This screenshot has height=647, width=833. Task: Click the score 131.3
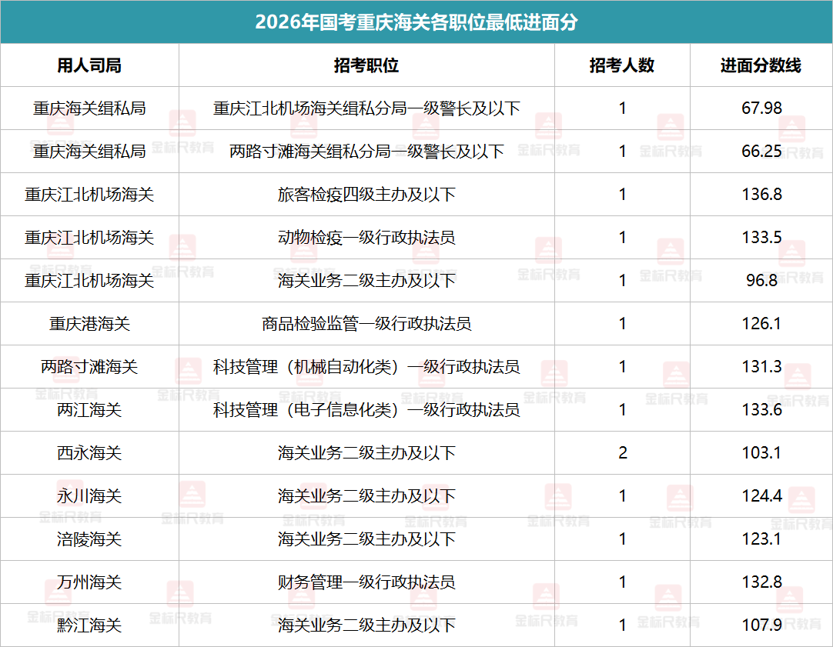761,366
